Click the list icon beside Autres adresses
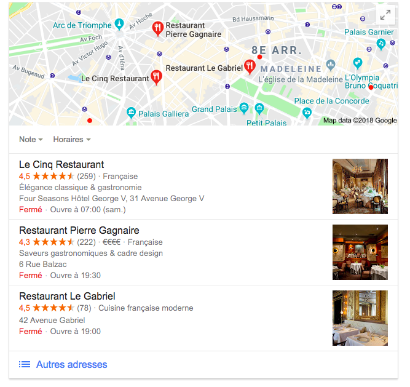 click(25, 364)
